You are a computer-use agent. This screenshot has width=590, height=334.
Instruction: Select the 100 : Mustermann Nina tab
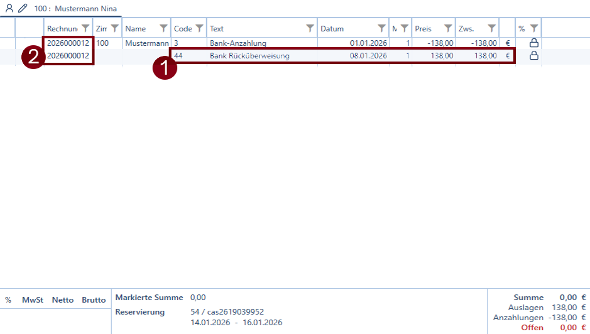pyautogui.click(x=75, y=9)
